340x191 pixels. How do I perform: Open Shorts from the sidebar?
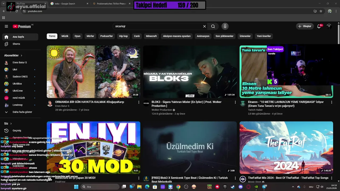pos(20,44)
